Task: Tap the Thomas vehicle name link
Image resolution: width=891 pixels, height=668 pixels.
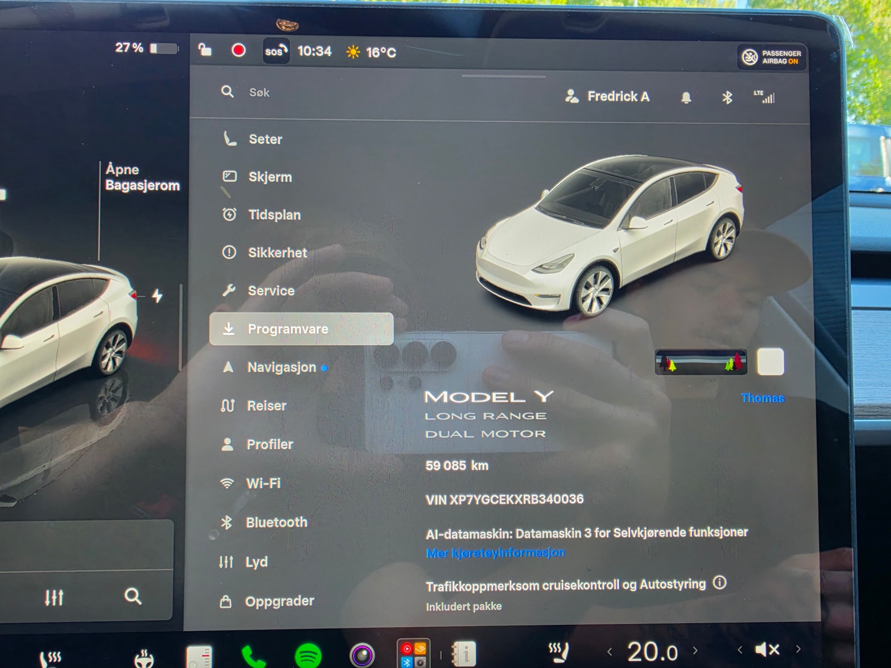Action: pyautogui.click(x=762, y=398)
